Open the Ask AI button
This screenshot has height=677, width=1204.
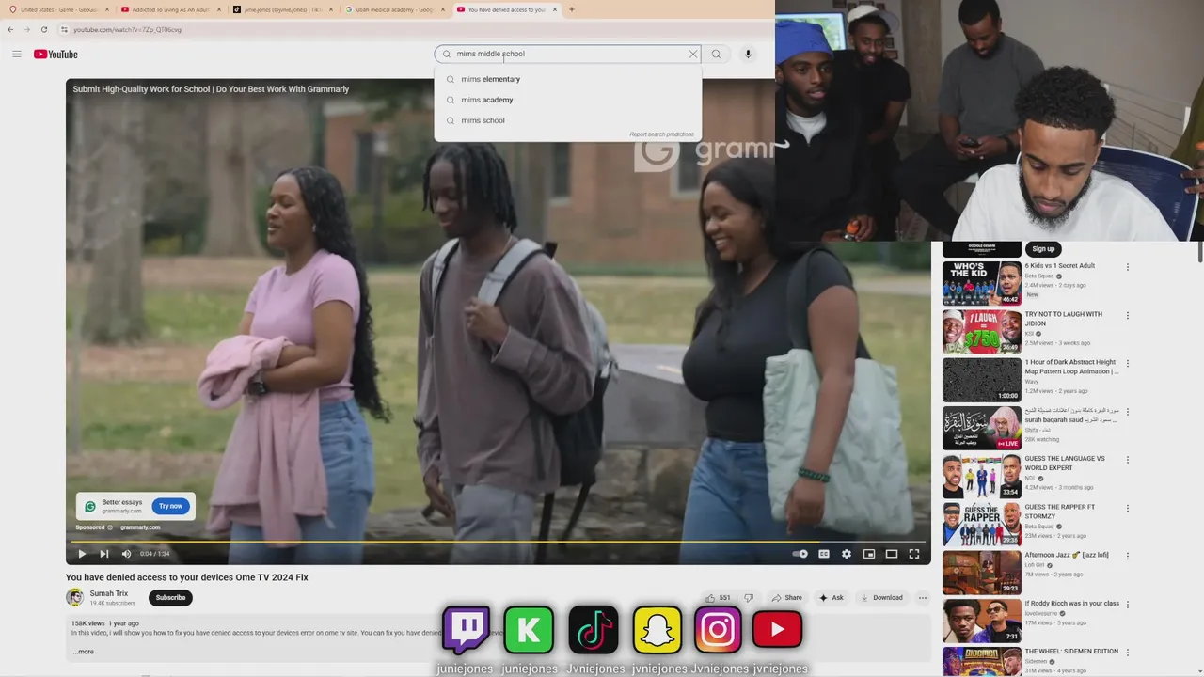(832, 598)
